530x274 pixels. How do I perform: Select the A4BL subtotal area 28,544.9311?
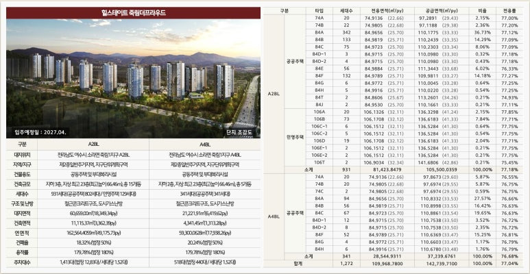(x=387, y=256)
